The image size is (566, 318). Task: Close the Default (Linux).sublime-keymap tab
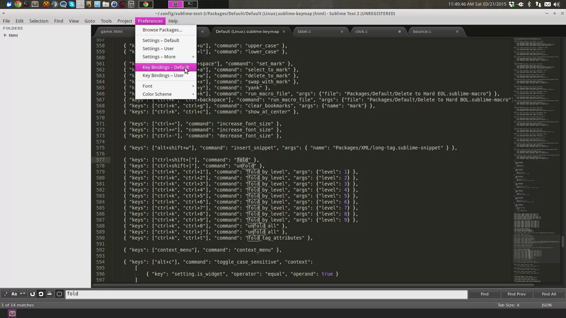point(284,32)
